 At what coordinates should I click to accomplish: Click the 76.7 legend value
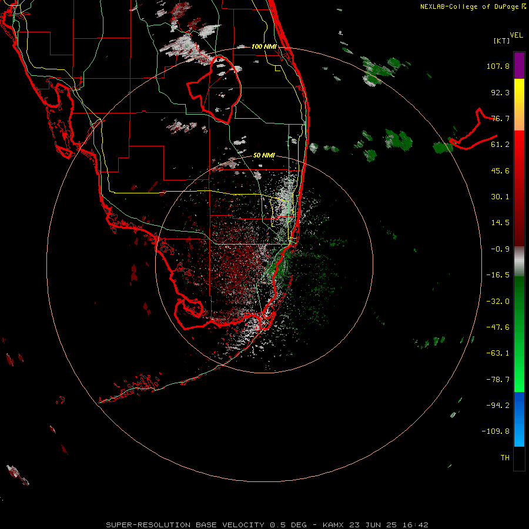[500, 118]
